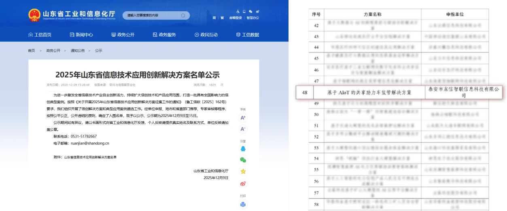This screenshot has height=211, width=507.
Task: Increase font size with A+ button
Action: tap(243, 117)
